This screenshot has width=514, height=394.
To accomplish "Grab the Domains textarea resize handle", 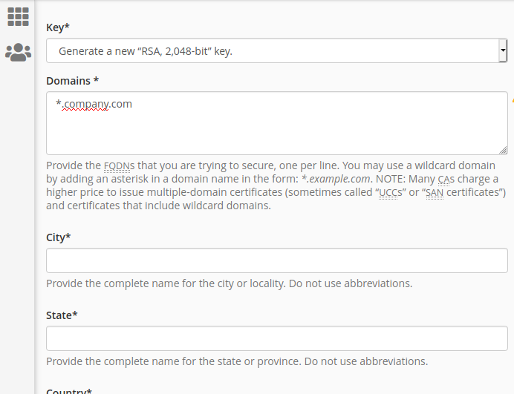I will [503, 150].
